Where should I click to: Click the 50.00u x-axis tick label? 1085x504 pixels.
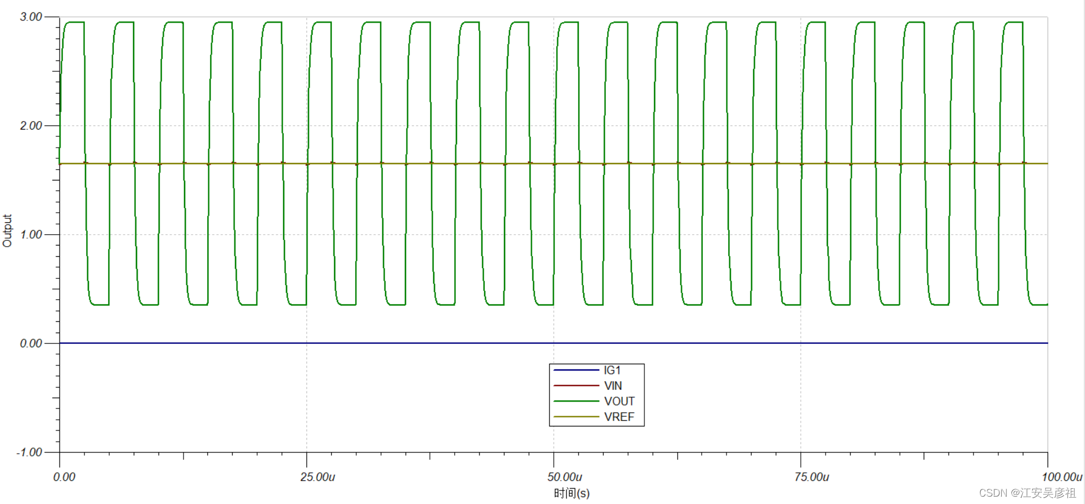click(x=565, y=477)
